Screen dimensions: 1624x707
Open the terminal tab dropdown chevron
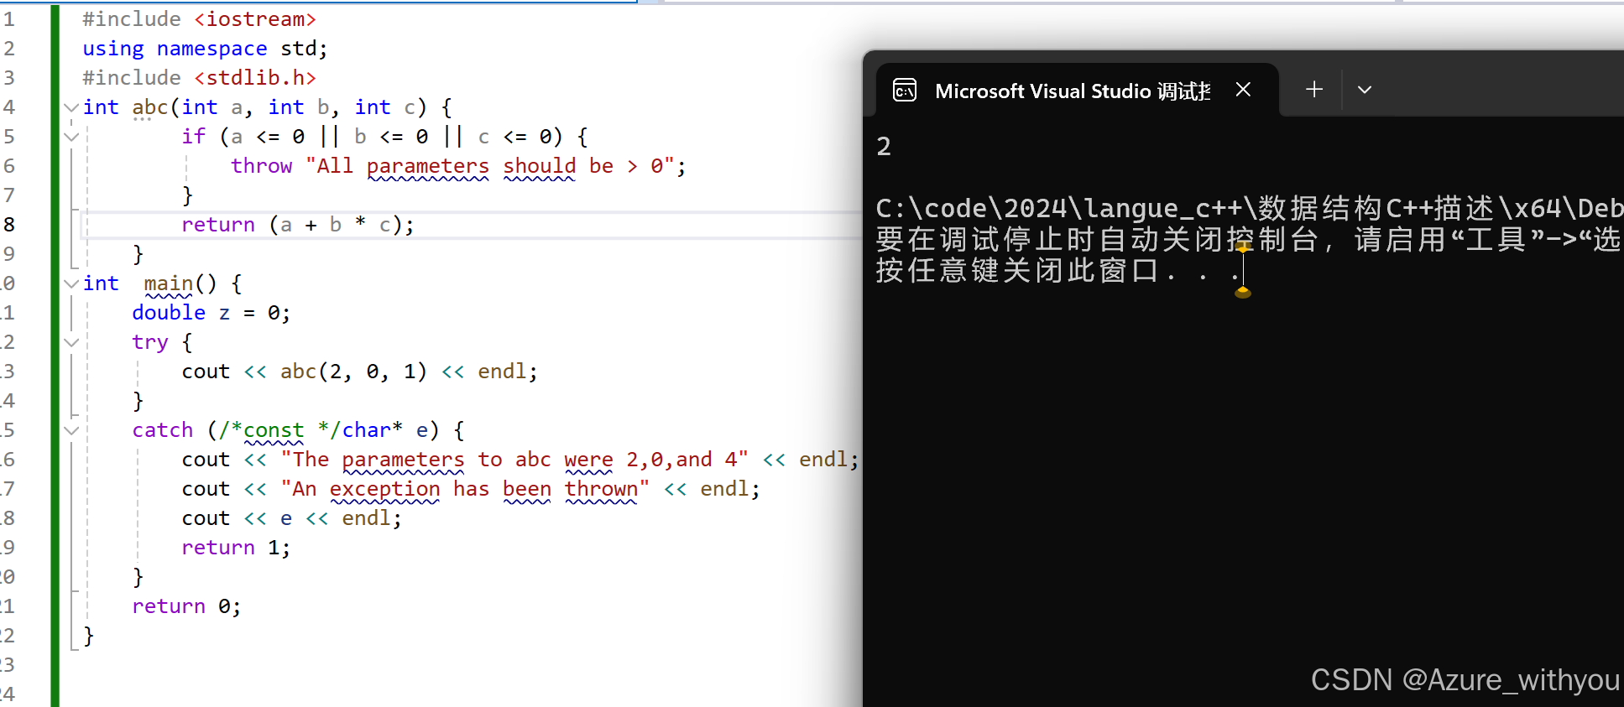click(x=1365, y=90)
